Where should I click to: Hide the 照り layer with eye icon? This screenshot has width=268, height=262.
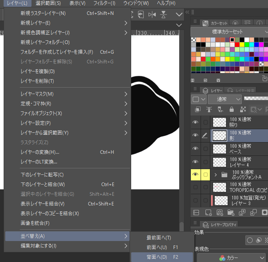click(x=195, y=123)
